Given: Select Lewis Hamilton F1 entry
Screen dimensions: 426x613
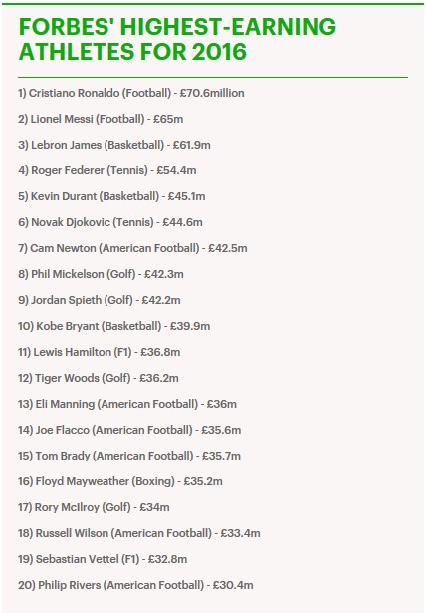Looking at the screenshot, I should [100, 352].
